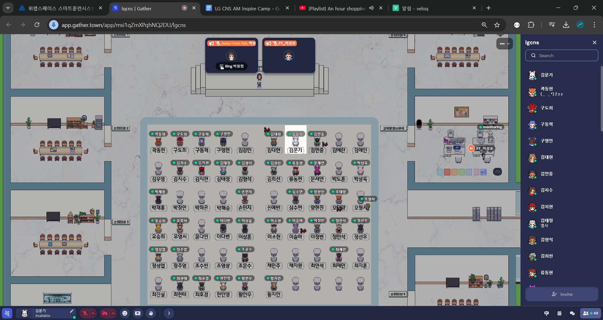Click 김문기 avatar in bottom bar
The height and width of the screenshot is (320, 603).
coord(24,313)
